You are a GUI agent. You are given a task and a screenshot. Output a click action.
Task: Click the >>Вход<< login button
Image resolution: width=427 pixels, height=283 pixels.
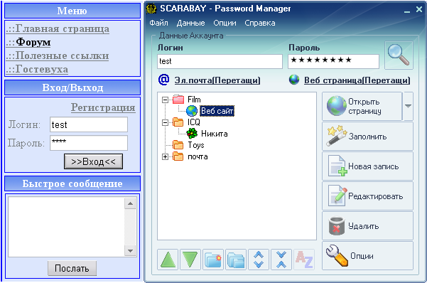[93, 161]
